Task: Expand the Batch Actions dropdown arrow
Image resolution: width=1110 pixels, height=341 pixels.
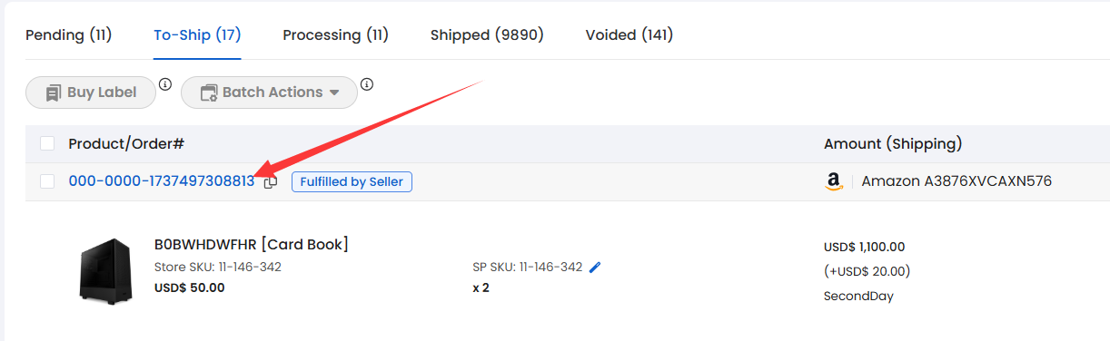Action: coord(334,93)
